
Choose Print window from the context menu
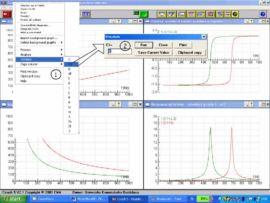pyautogui.click(x=29, y=72)
